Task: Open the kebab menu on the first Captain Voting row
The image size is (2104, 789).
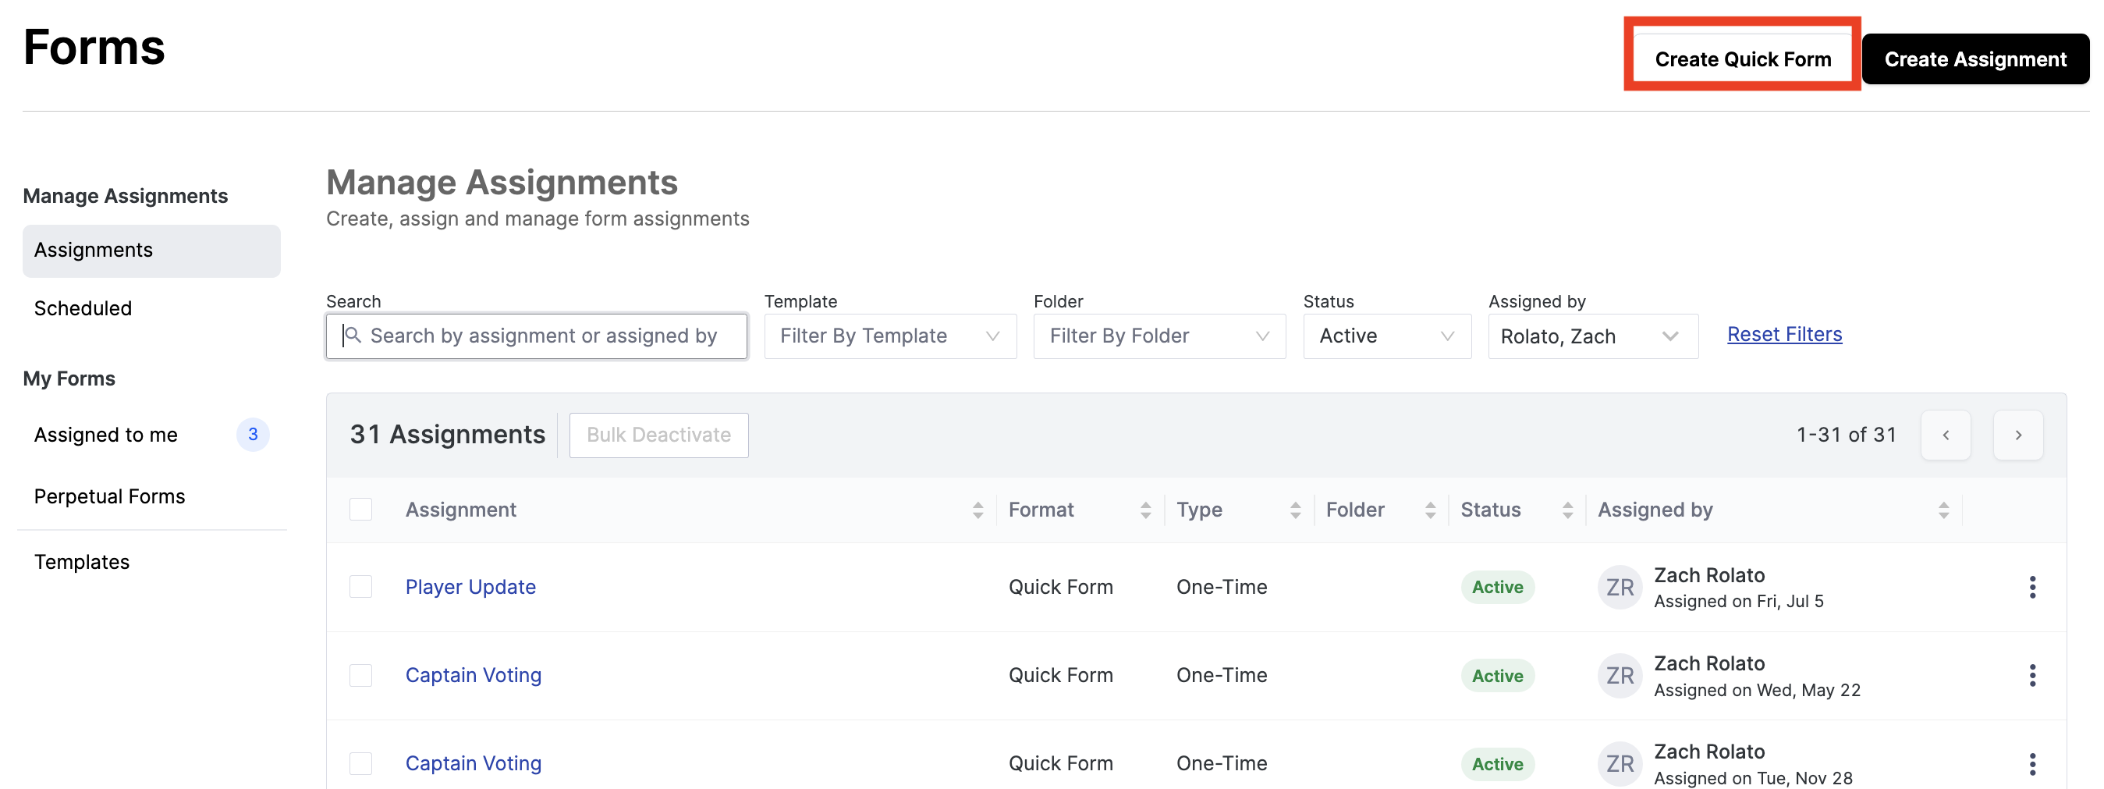Action: (x=2033, y=674)
